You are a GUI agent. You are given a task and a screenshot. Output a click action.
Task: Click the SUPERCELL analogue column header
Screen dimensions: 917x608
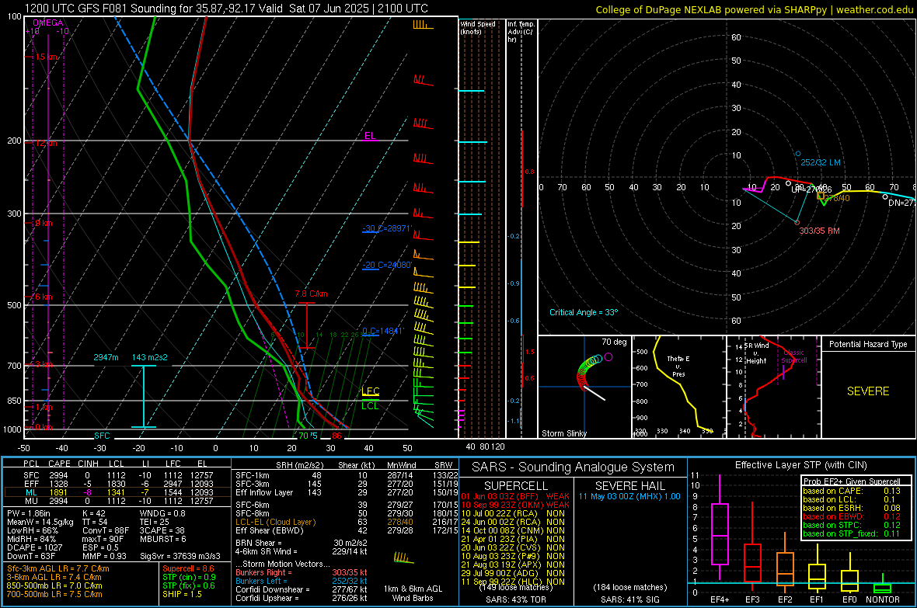pyautogui.click(x=516, y=486)
